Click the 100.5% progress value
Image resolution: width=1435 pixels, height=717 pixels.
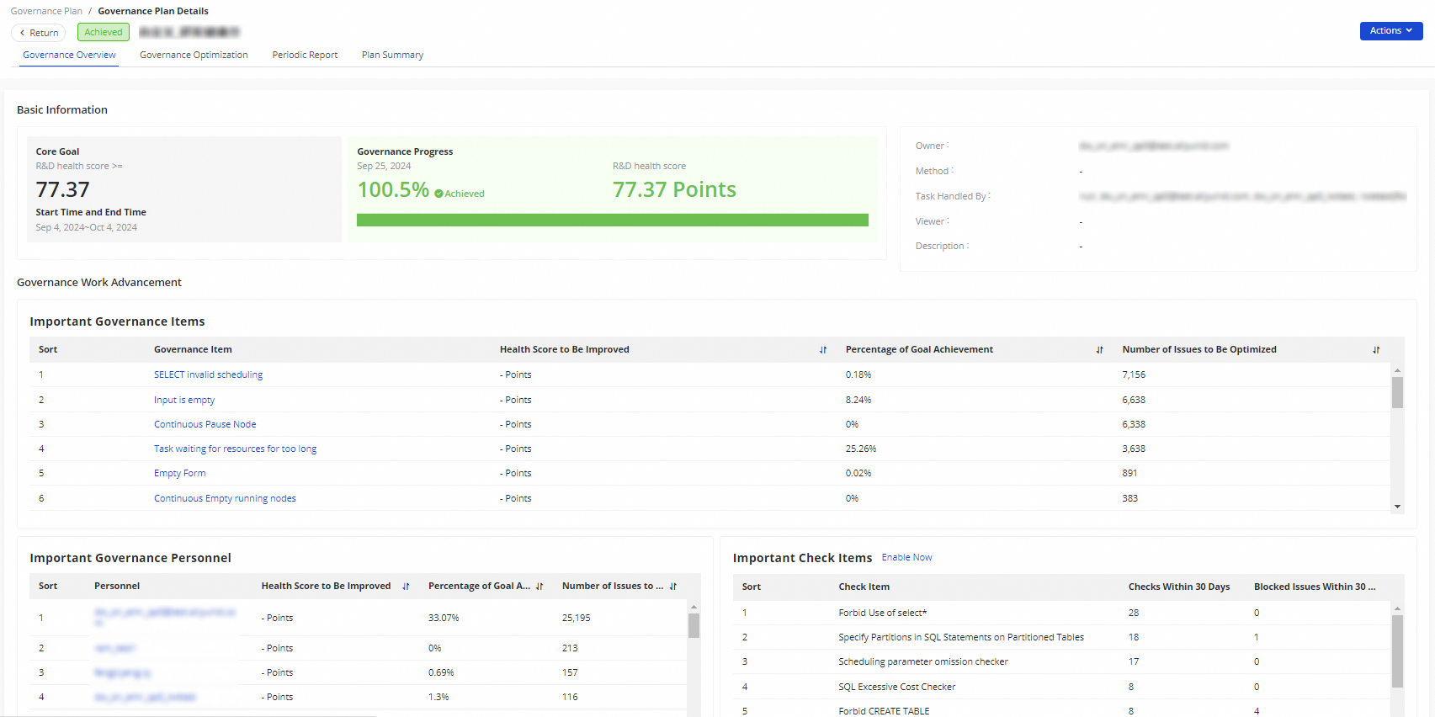pos(393,190)
